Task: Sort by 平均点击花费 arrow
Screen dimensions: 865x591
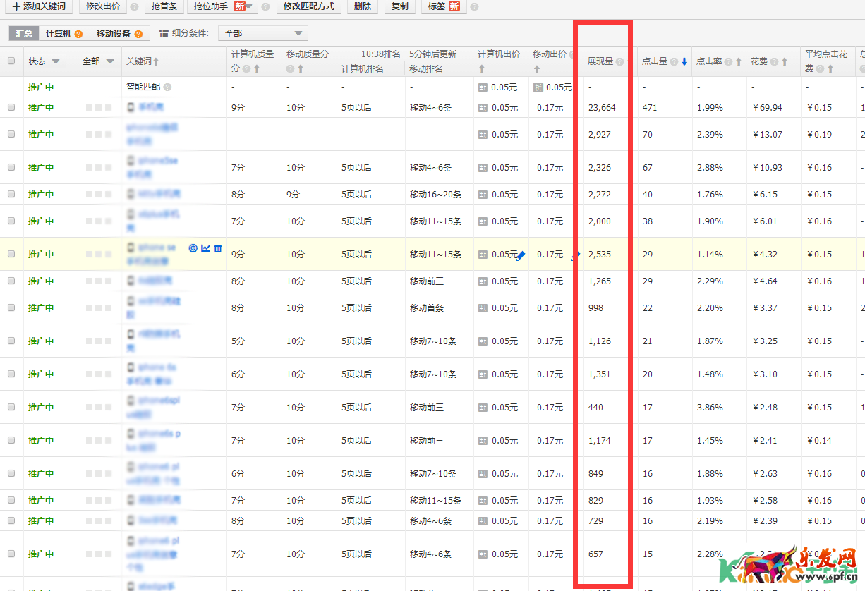Action: (829, 69)
